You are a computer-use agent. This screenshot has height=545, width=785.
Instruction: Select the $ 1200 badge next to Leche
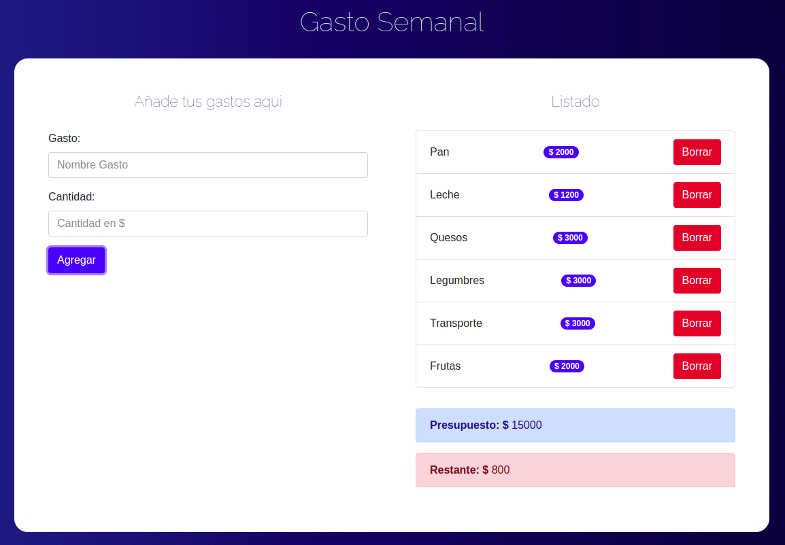point(566,195)
